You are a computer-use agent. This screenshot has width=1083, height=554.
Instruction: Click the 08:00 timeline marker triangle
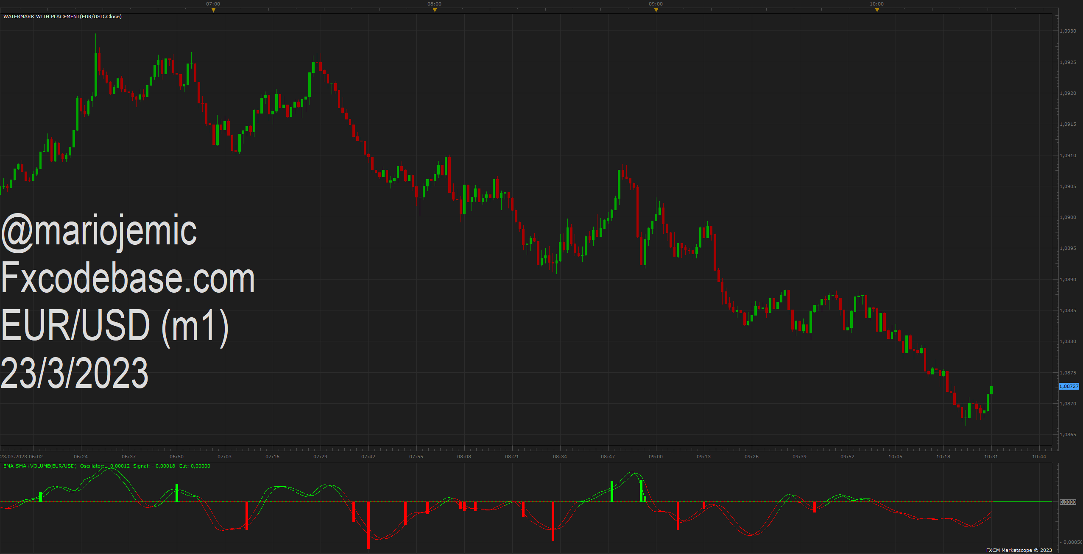click(435, 10)
